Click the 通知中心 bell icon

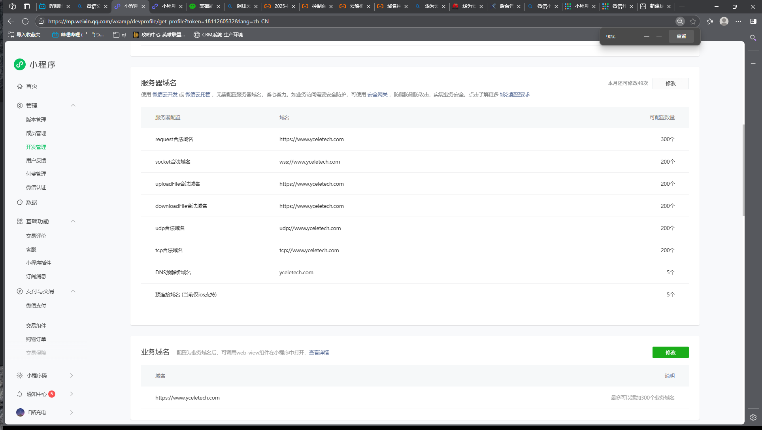pos(20,394)
